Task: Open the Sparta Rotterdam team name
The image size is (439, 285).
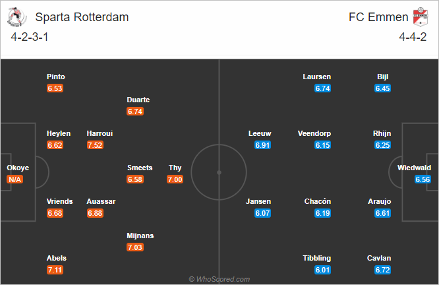Action: tap(82, 17)
